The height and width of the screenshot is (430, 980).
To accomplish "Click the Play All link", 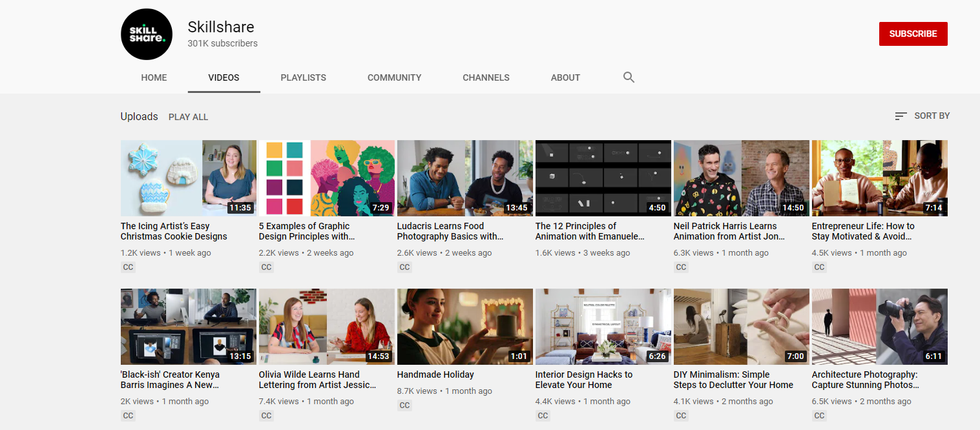I will click(188, 117).
